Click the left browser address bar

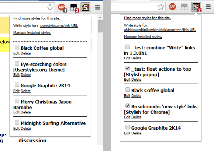pos(27,7)
